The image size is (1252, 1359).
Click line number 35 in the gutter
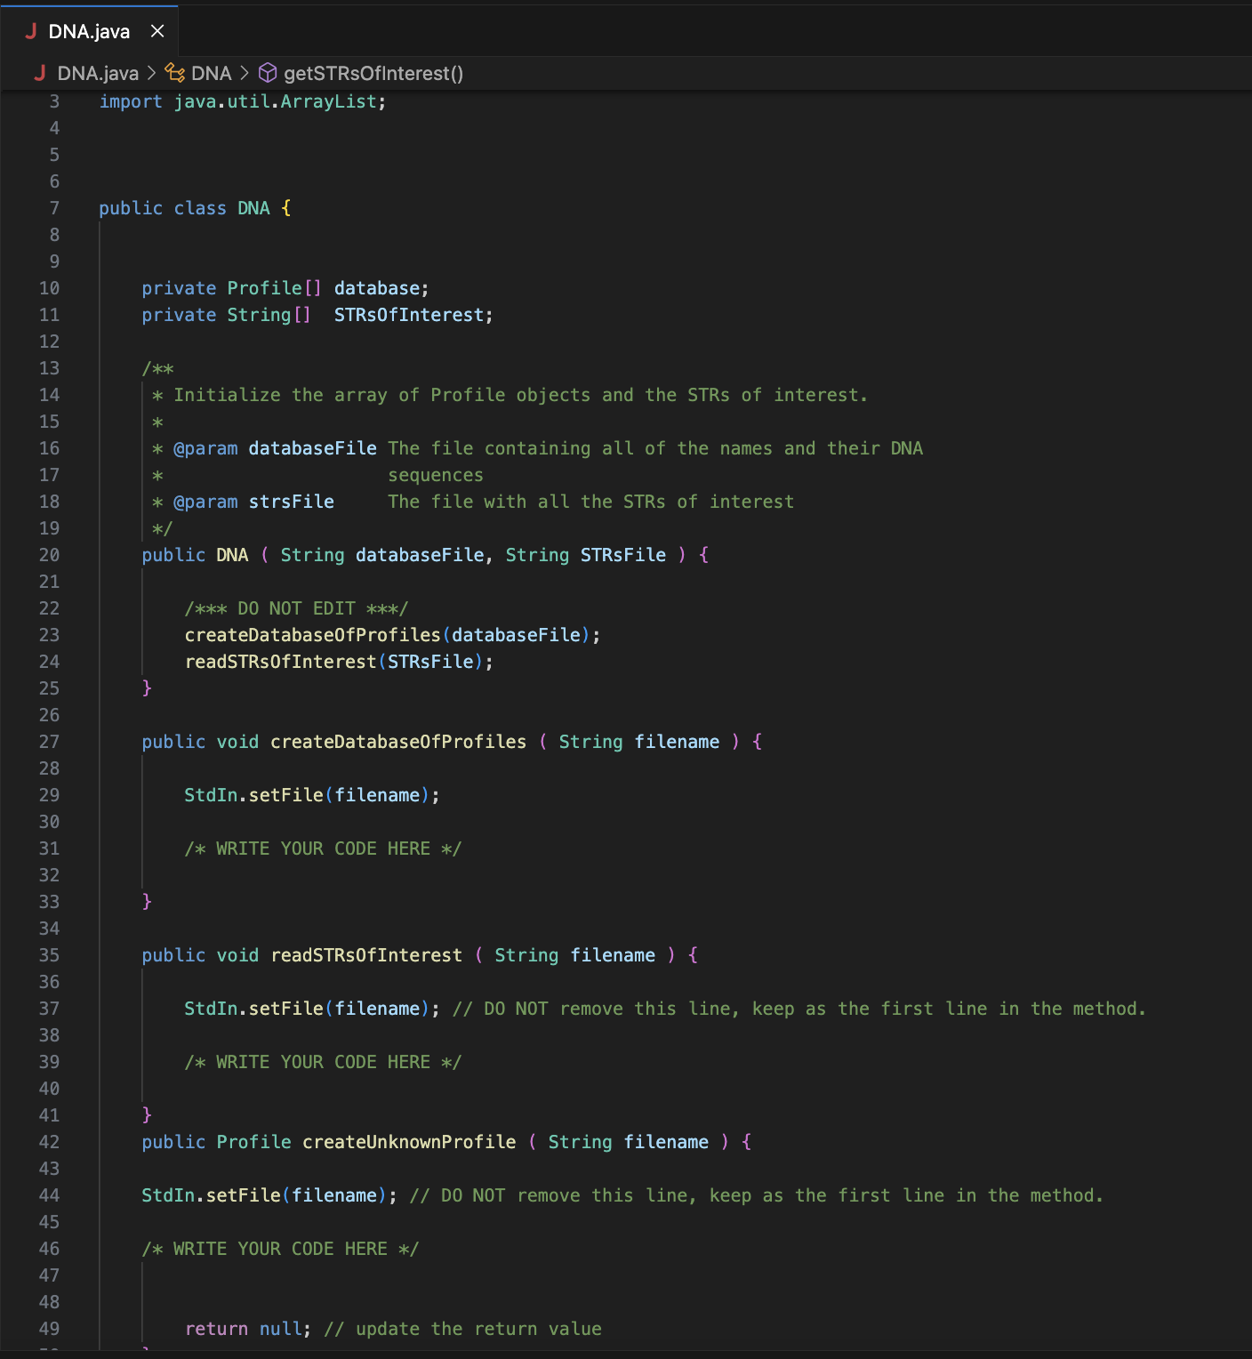click(49, 954)
